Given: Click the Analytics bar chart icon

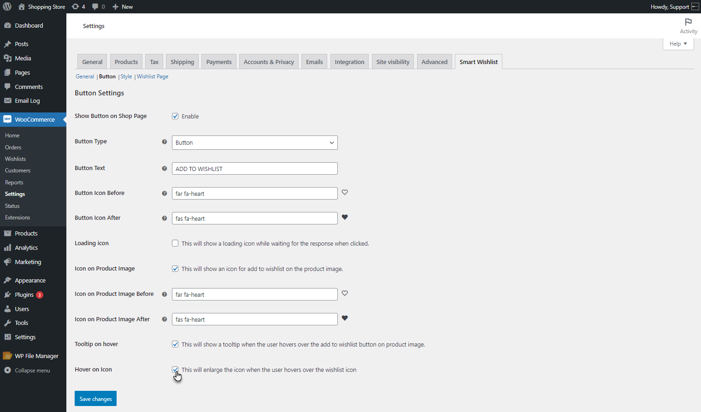Looking at the screenshot, I should (7, 247).
